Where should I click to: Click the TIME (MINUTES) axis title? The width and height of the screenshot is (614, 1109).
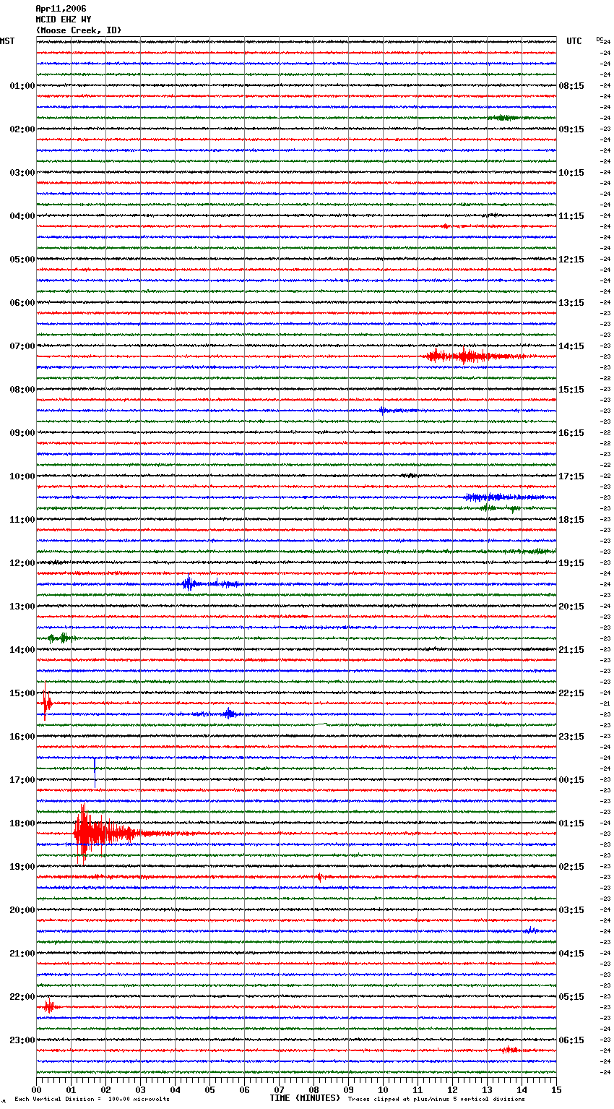[305, 1098]
